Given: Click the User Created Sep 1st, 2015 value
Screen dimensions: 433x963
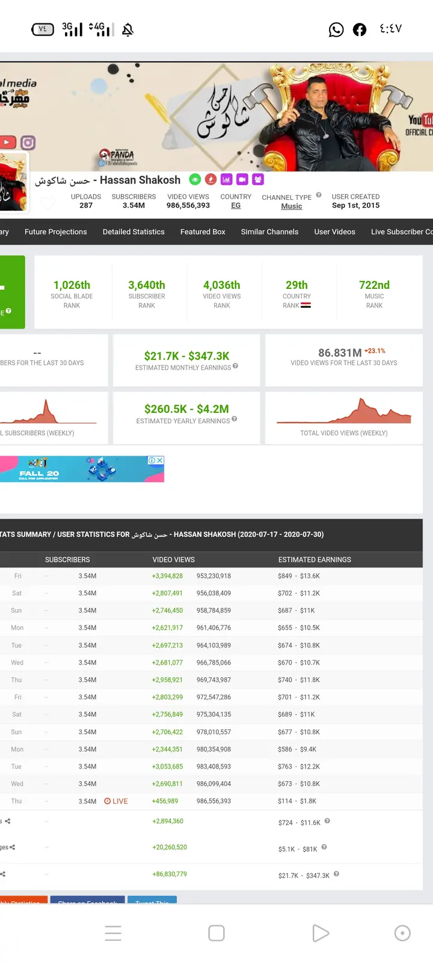Looking at the screenshot, I should coord(355,205).
